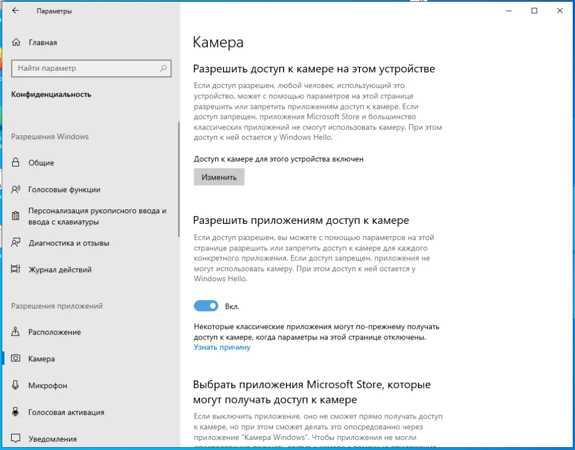The height and width of the screenshot is (450, 575).
Task: Click the Расположение location icon
Action: pyautogui.click(x=16, y=332)
